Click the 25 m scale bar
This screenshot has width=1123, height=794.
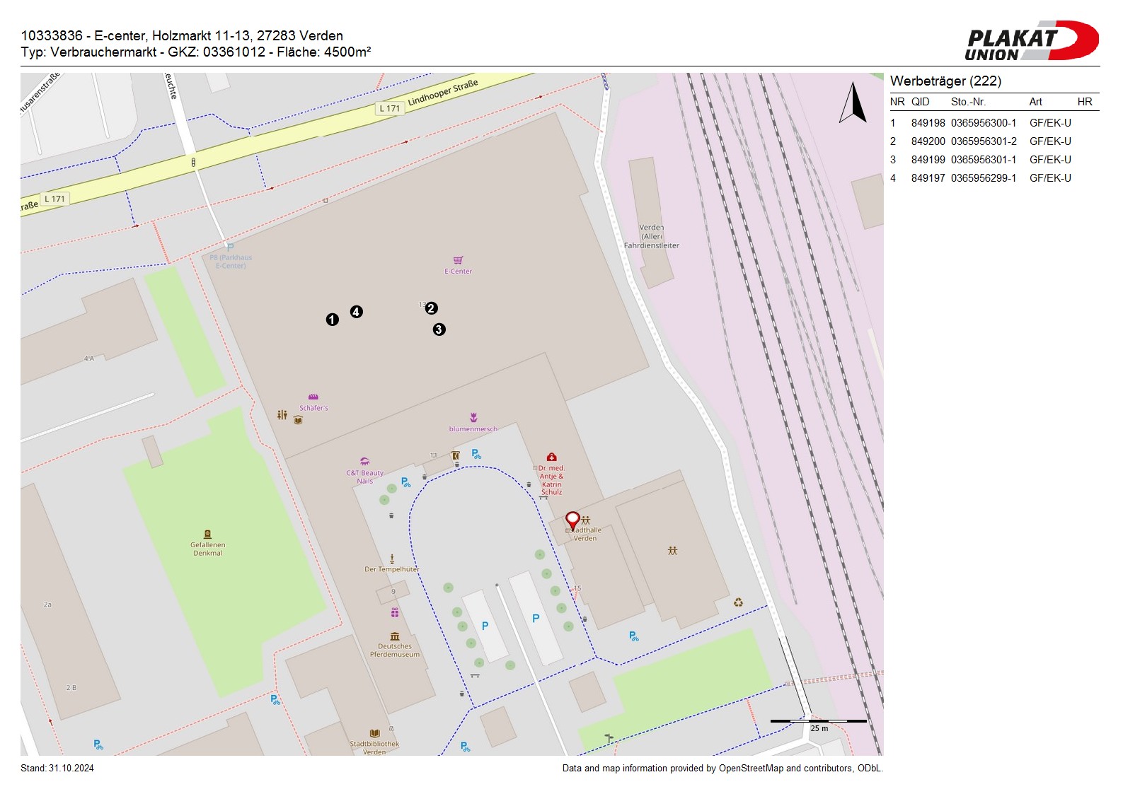click(x=819, y=722)
